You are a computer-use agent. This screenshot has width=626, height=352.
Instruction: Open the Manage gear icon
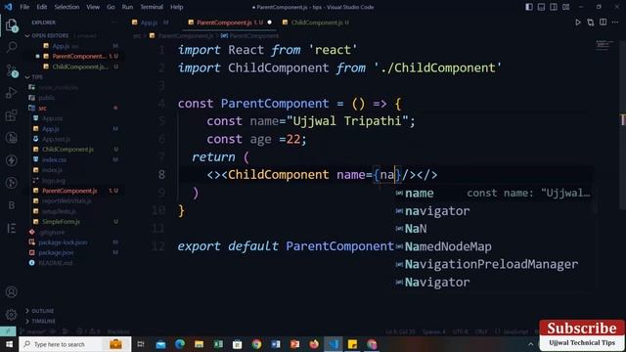11,315
